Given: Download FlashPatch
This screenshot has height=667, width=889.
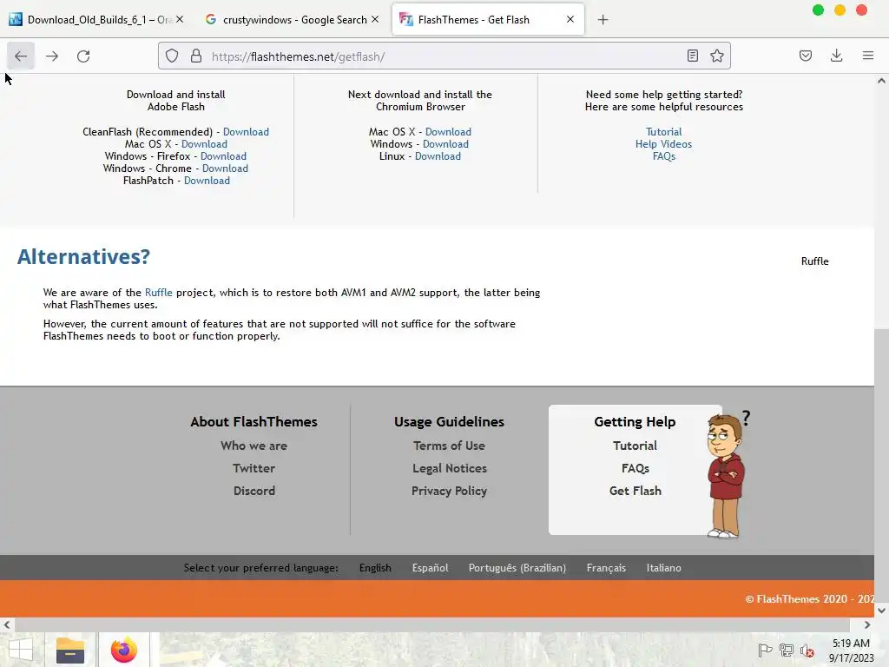Looking at the screenshot, I should (x=207, y=181).
